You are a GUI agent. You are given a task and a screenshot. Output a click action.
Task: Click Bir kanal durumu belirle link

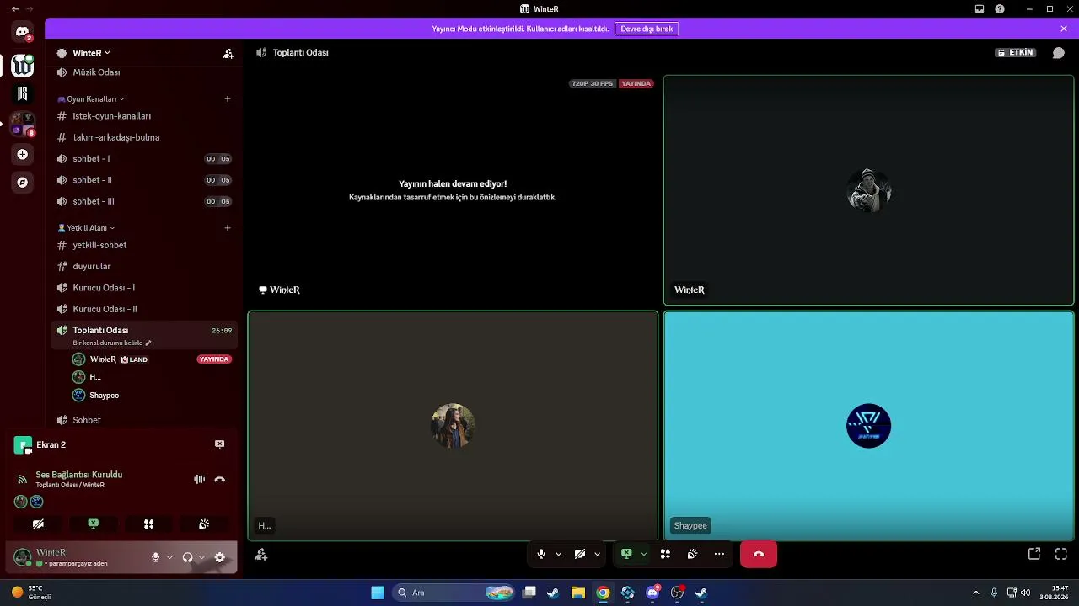coord(112,343)
